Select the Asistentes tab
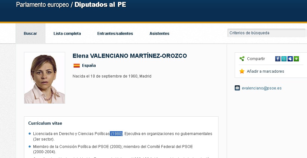Image resolution: width=307 pixels, height=158 pixels. pos(159,34)
